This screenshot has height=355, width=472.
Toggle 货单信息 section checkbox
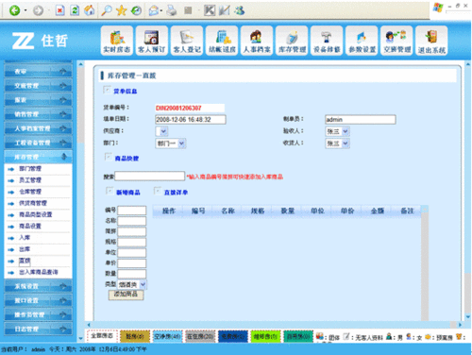click(107, 90)
